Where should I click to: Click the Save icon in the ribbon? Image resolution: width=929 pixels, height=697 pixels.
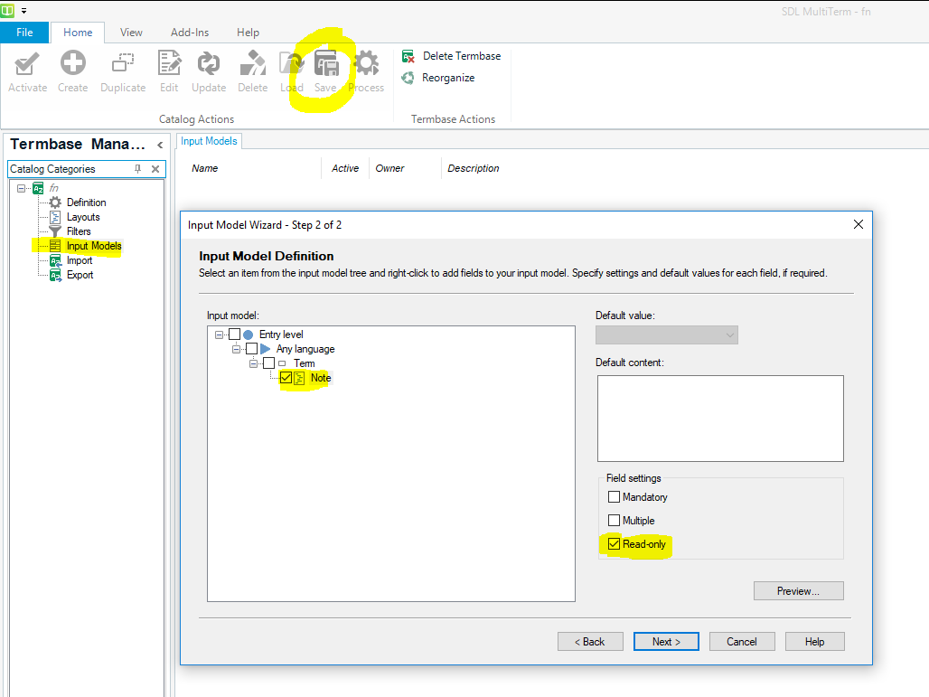coord(325,64)
